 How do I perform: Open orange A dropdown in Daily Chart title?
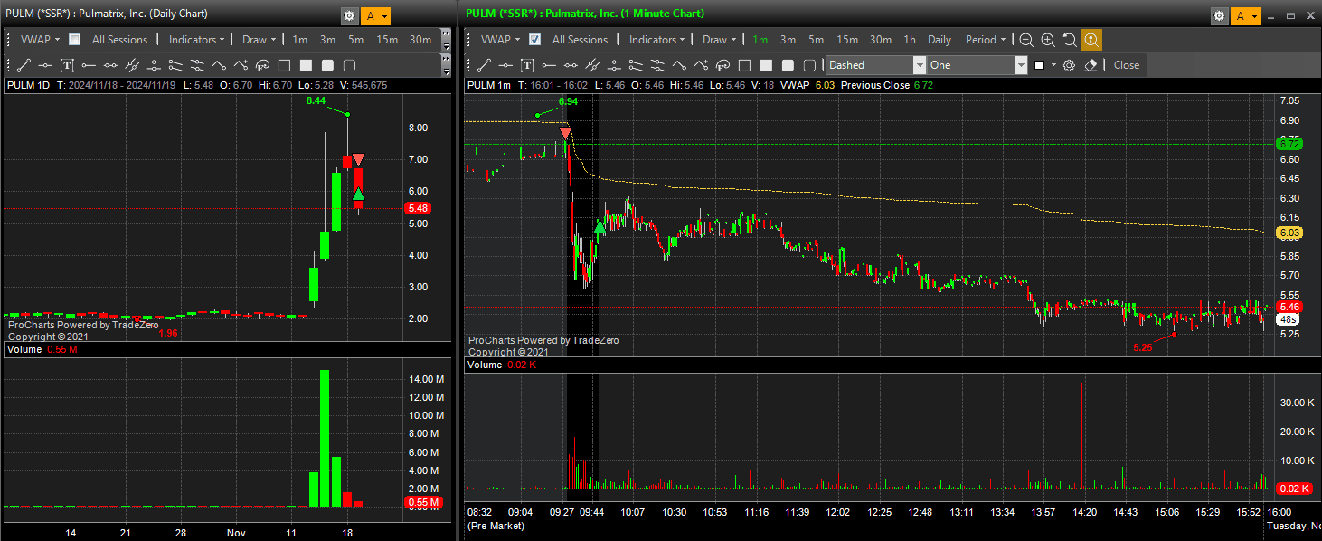pos(375,15)
